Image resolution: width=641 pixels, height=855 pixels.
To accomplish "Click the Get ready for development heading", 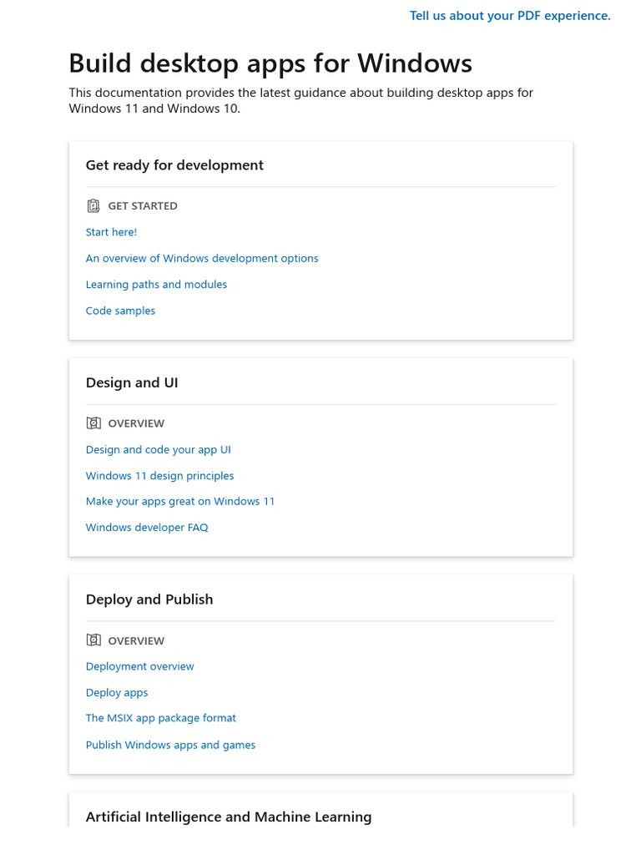I will pos(174,165).
